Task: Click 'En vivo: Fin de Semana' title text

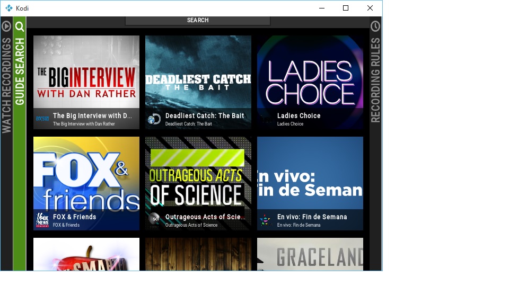Action: point(312,217)
